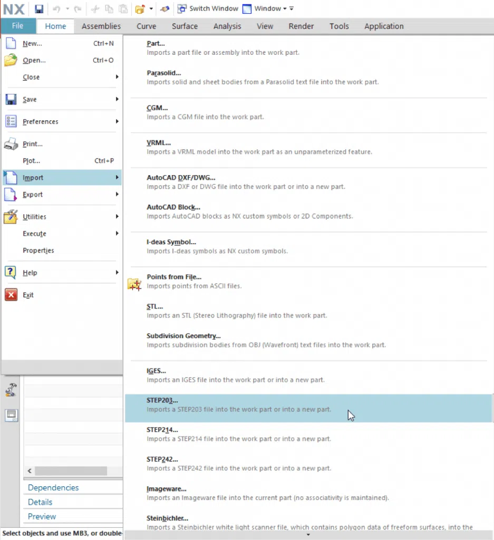The width and height of the screenshot is (494, 540).
Task: Click the NX application logo
Action: [14, 9]
